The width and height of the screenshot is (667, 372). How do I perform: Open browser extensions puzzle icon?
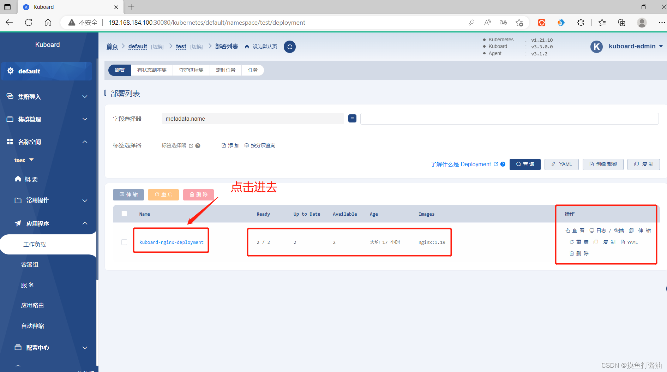[581, 23]
